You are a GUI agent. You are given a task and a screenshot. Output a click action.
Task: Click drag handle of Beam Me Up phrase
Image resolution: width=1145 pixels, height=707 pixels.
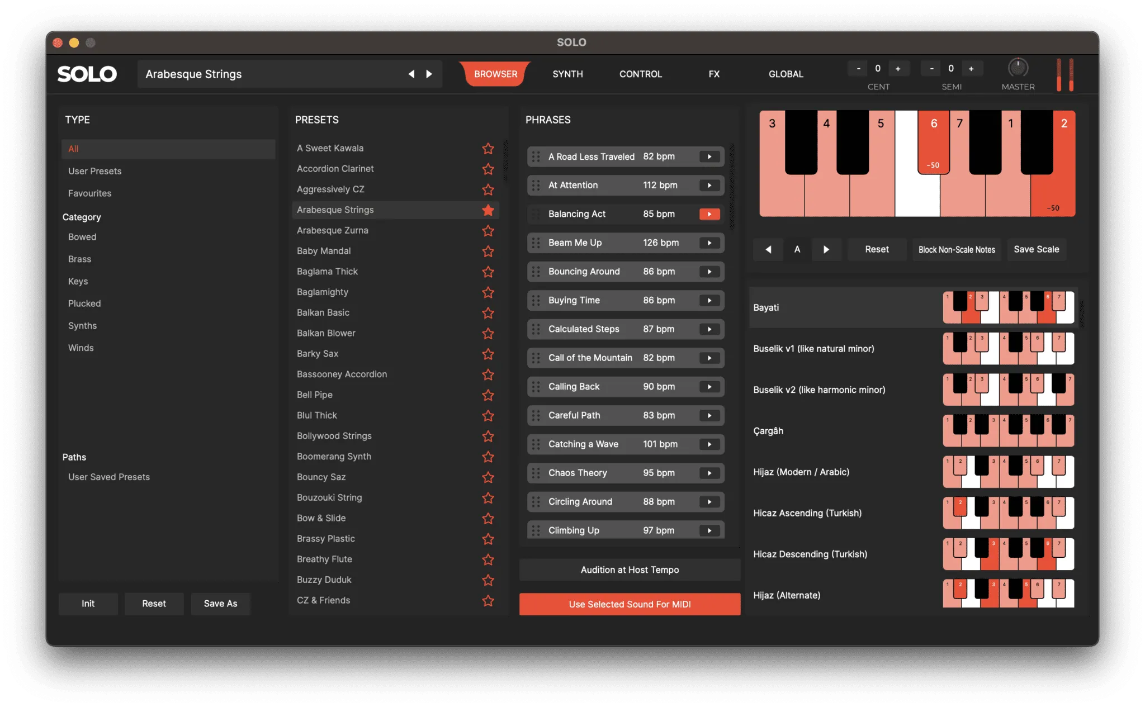click(x=536, y=243)
